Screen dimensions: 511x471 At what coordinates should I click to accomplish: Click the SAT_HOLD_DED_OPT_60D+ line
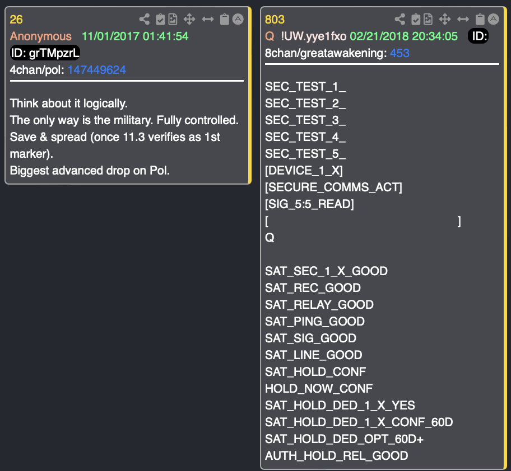[x=344, y=439]
